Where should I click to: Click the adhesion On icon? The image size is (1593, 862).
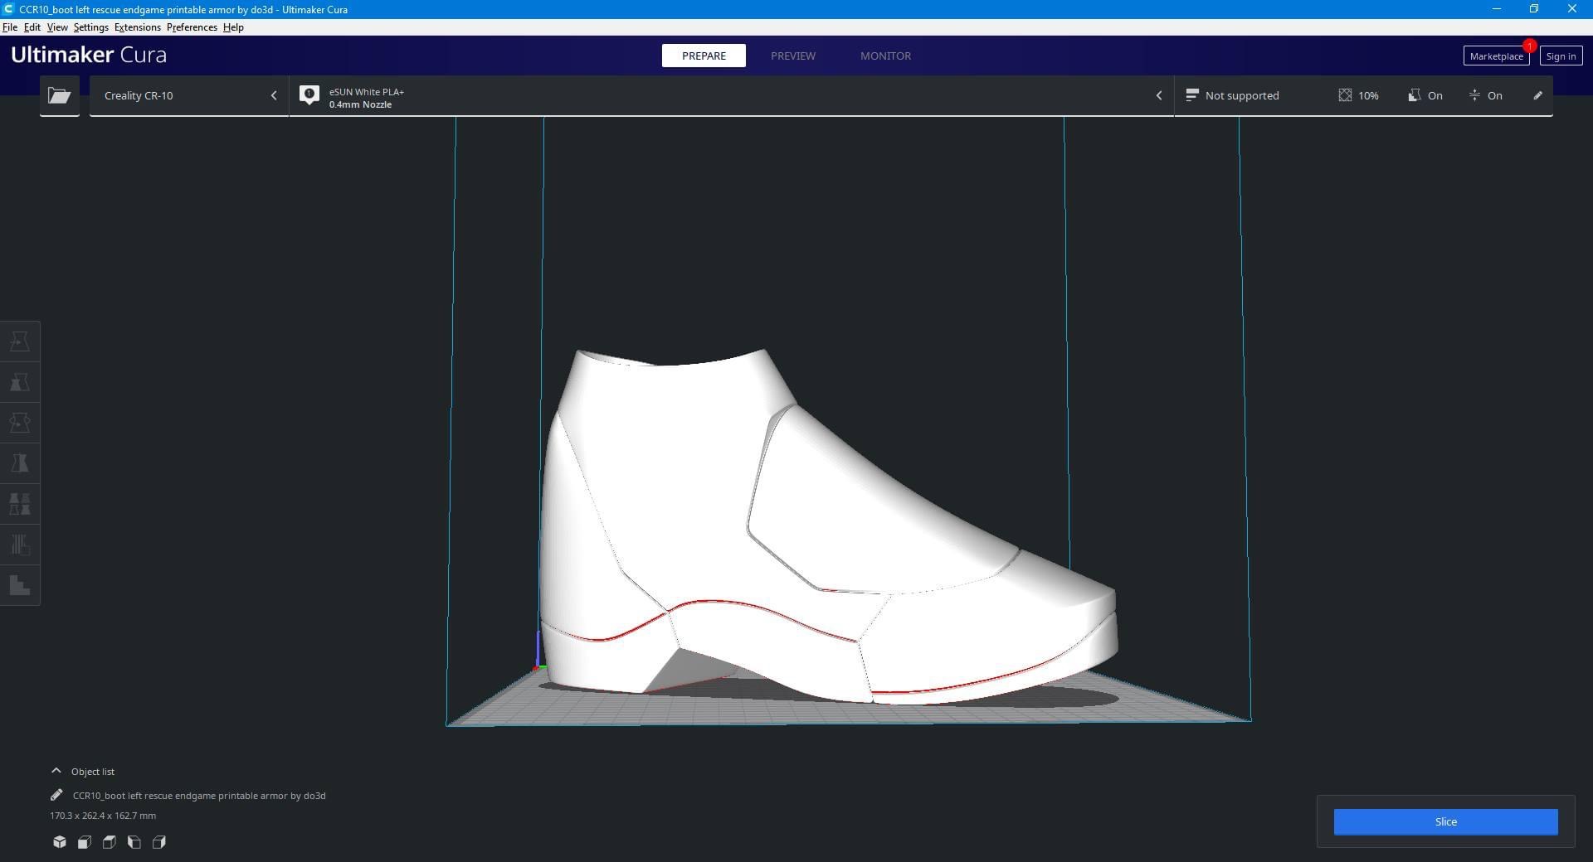1474,95
